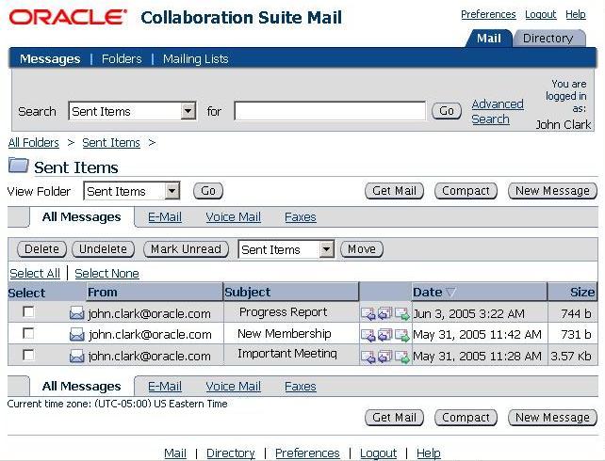605x461 pixels.
Task: Click the footer Mail link
Action: click(175, 453)
